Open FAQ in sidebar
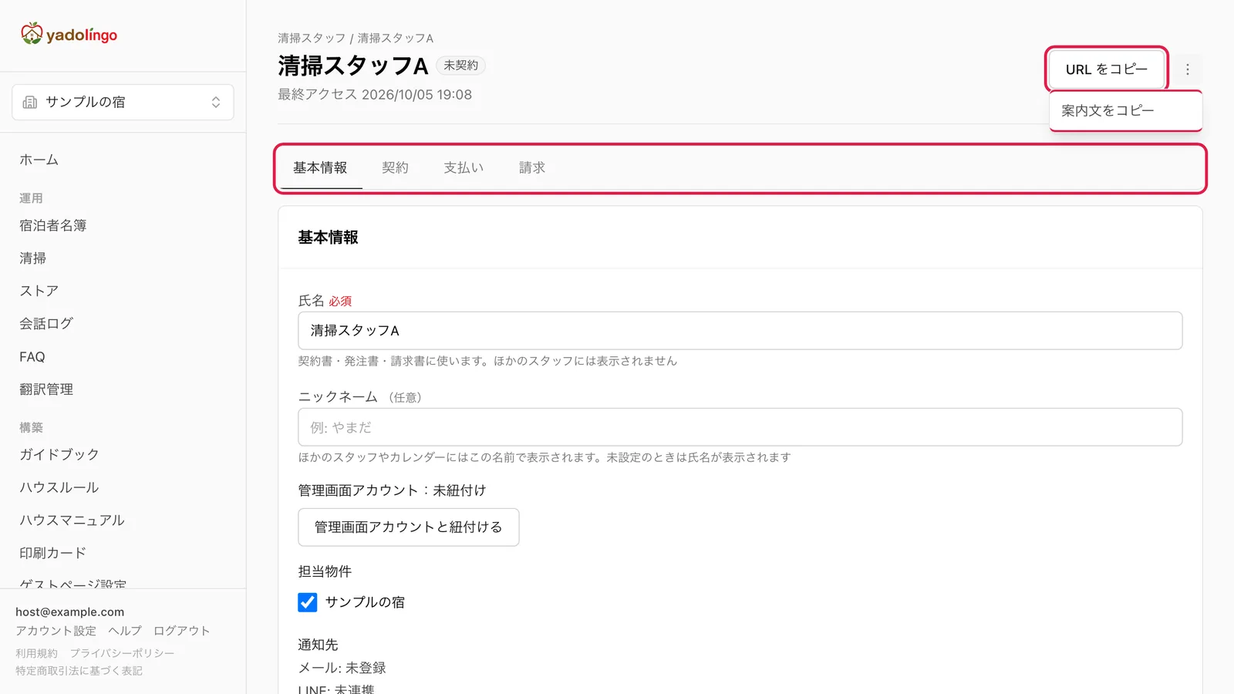 [x=32, y=357]
